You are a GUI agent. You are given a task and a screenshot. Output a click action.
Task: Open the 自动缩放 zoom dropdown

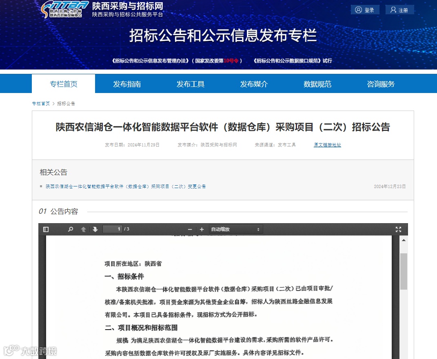coord(236,229)
